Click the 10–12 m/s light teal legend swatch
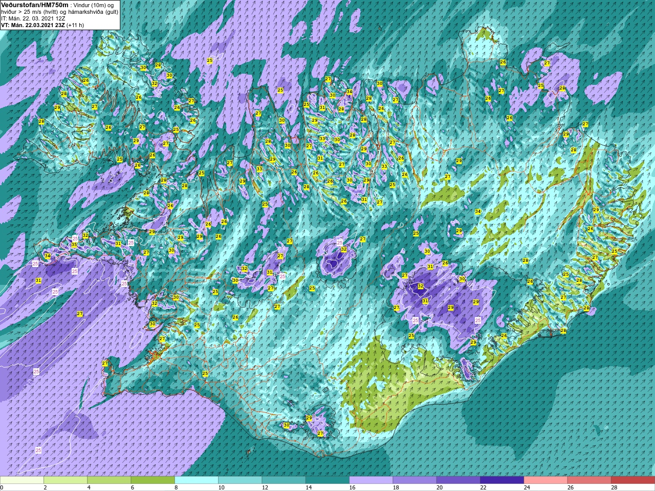 coord(240,480)
